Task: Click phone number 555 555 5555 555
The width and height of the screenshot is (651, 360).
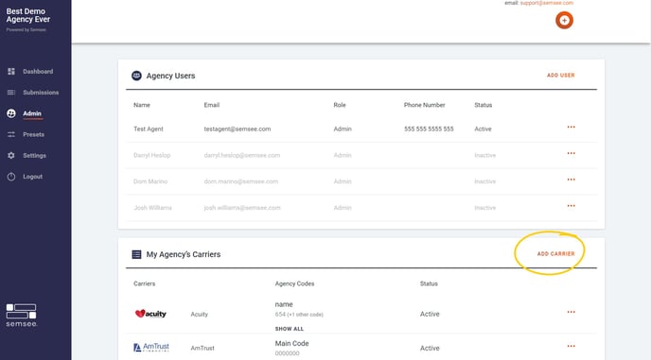Action: click(429, 129)
